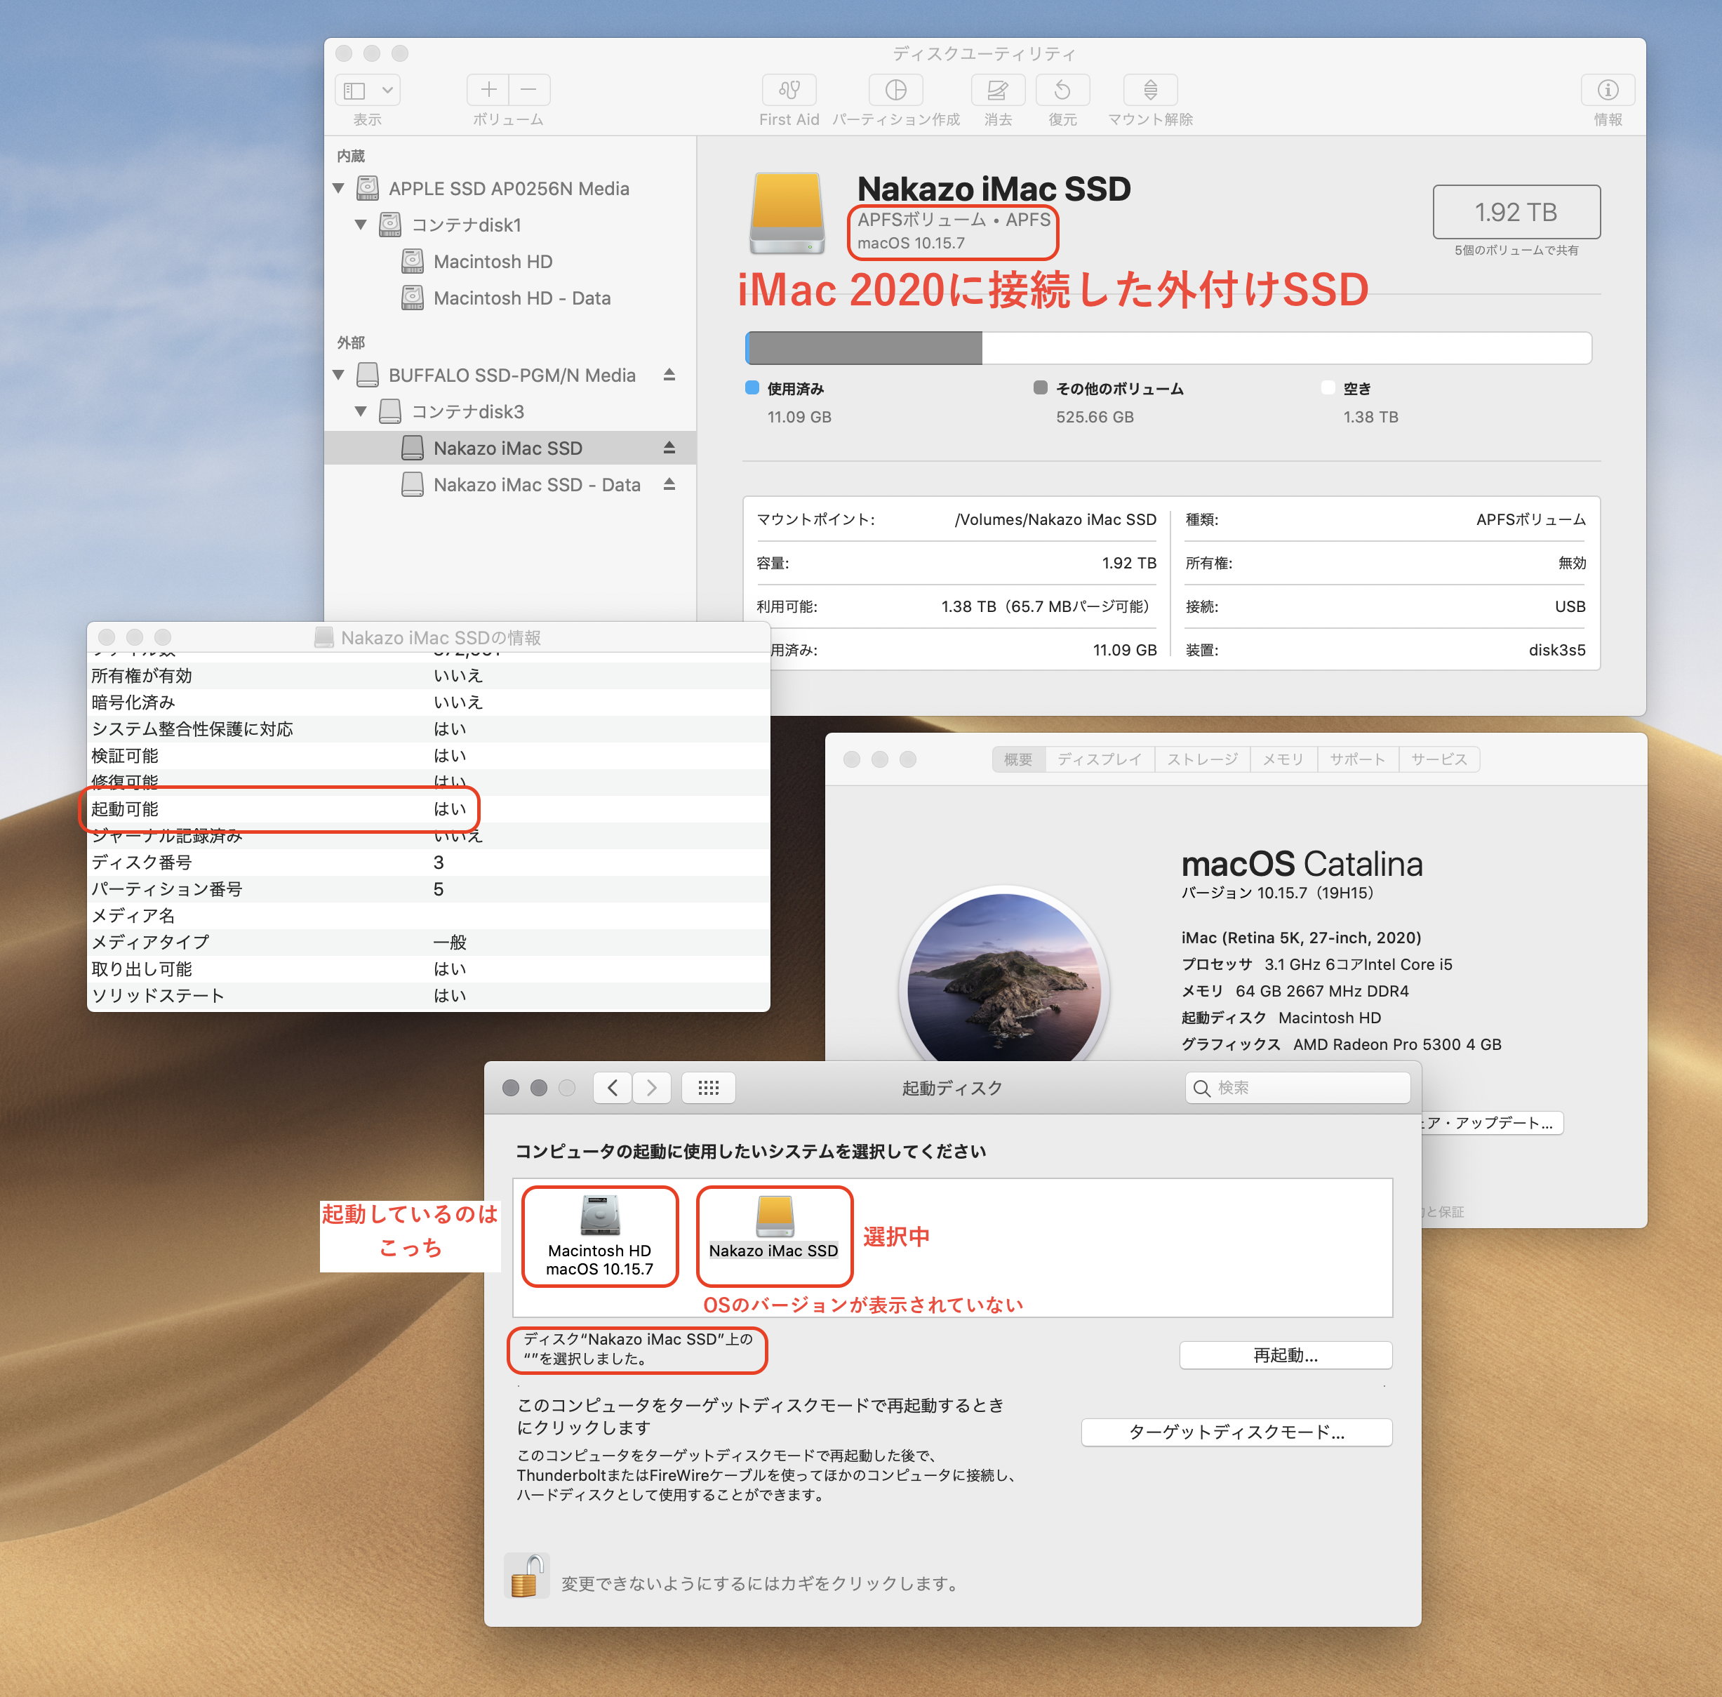Click the disk3s5 device value
The width and height of the screenshot is (1722, 1697).
(x=1557, y=651)
